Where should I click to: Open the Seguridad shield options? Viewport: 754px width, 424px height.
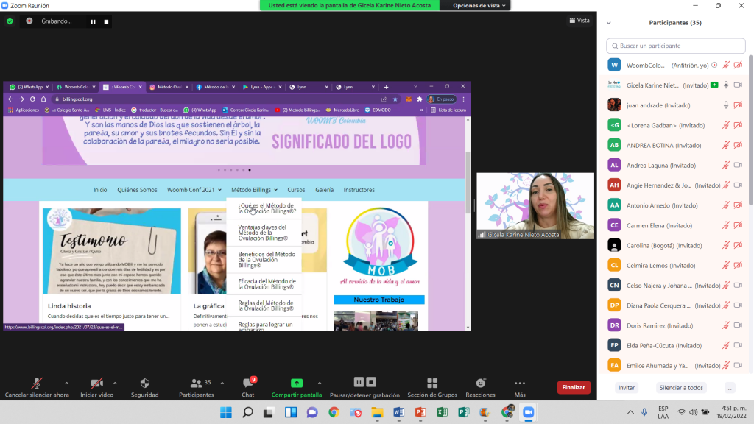point(145,387)
